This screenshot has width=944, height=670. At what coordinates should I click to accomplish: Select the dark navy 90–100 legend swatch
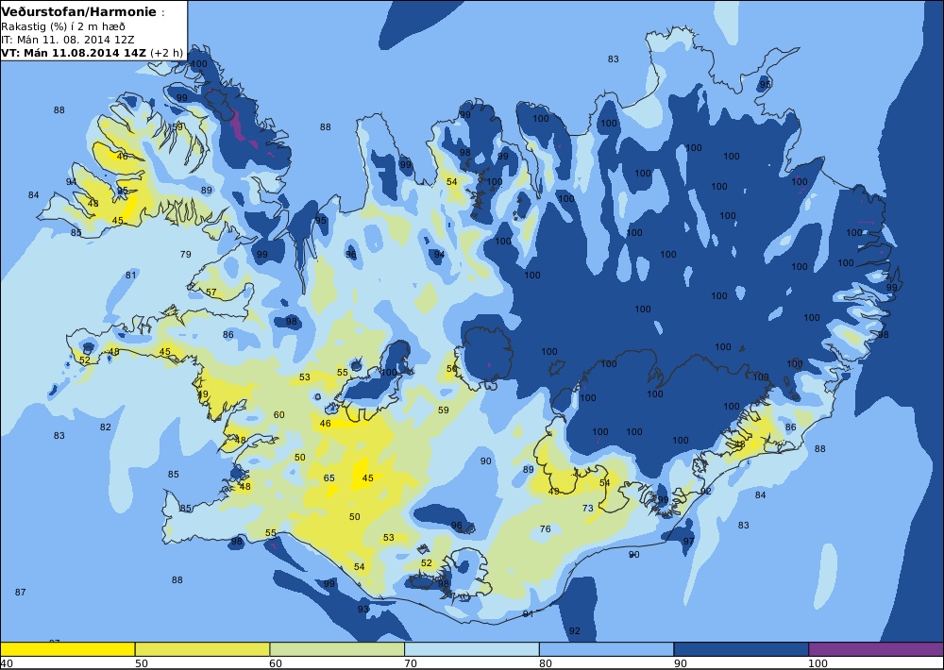click(x=741, y=649)
